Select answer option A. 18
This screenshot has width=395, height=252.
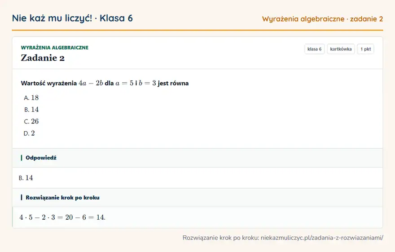click(31, 98)
